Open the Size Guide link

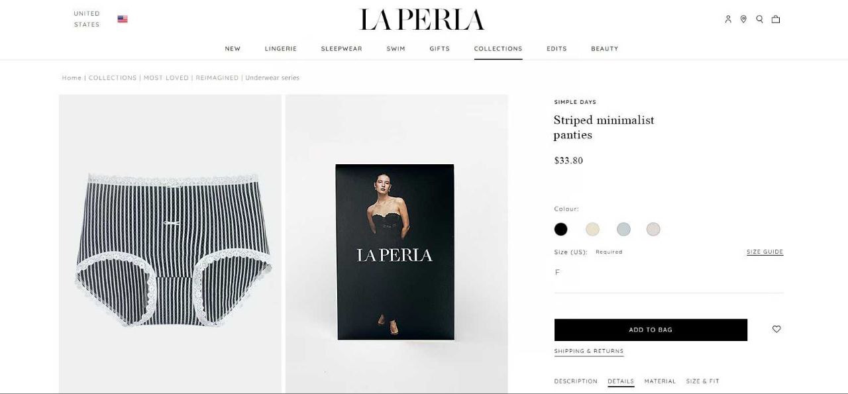click(765, 252)
